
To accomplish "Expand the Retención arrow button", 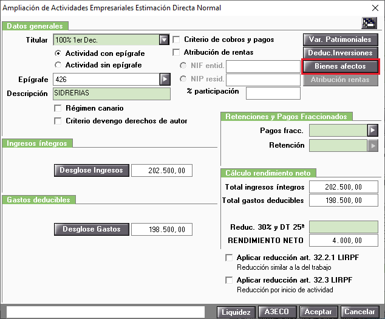I will [373, 145].
